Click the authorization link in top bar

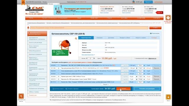click(x=159, y=2)
